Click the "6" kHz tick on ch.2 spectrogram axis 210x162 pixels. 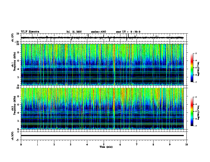pos(18,105)
